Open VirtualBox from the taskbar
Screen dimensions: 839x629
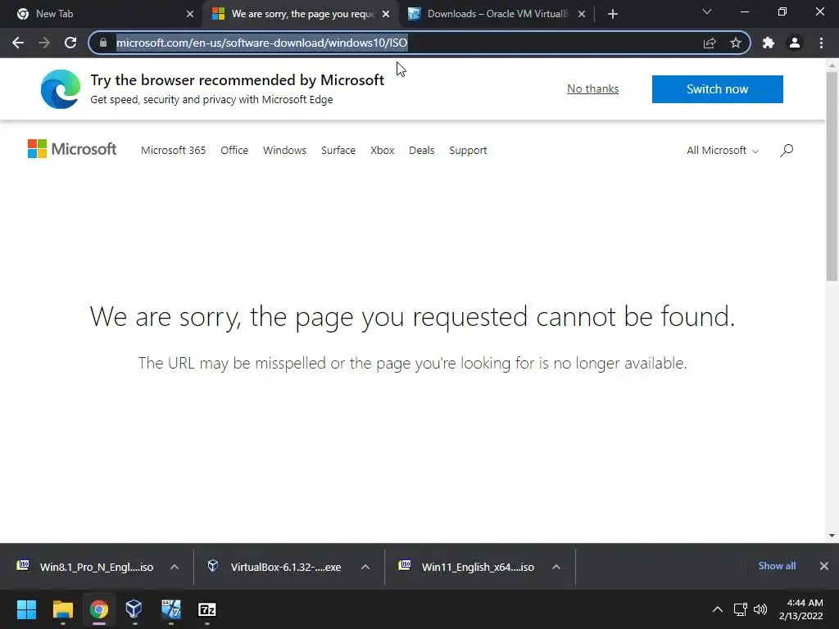click(134, 609)
